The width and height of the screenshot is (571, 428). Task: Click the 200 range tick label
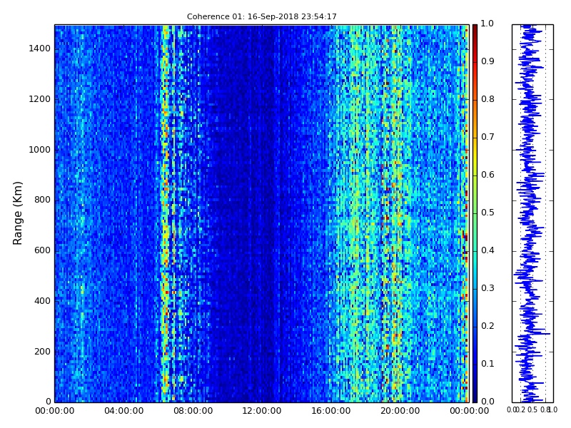pos(42,352)
